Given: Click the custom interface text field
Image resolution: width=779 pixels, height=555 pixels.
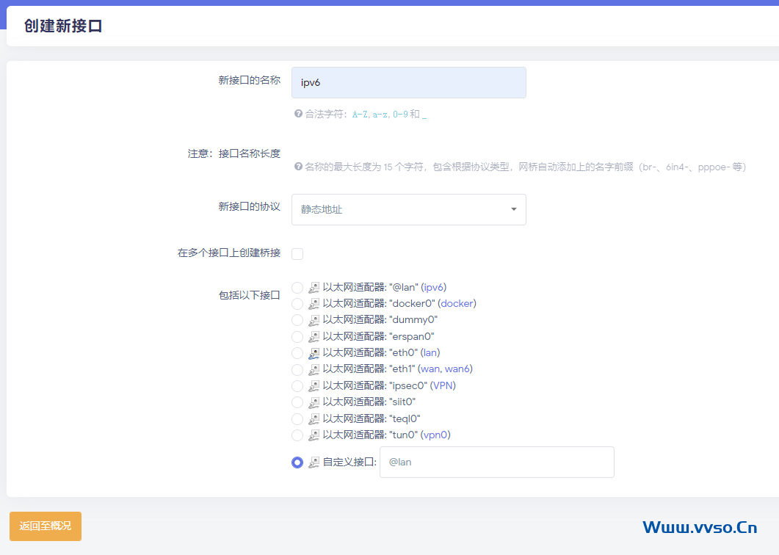Looking at the screenshot, I should 496,462.
